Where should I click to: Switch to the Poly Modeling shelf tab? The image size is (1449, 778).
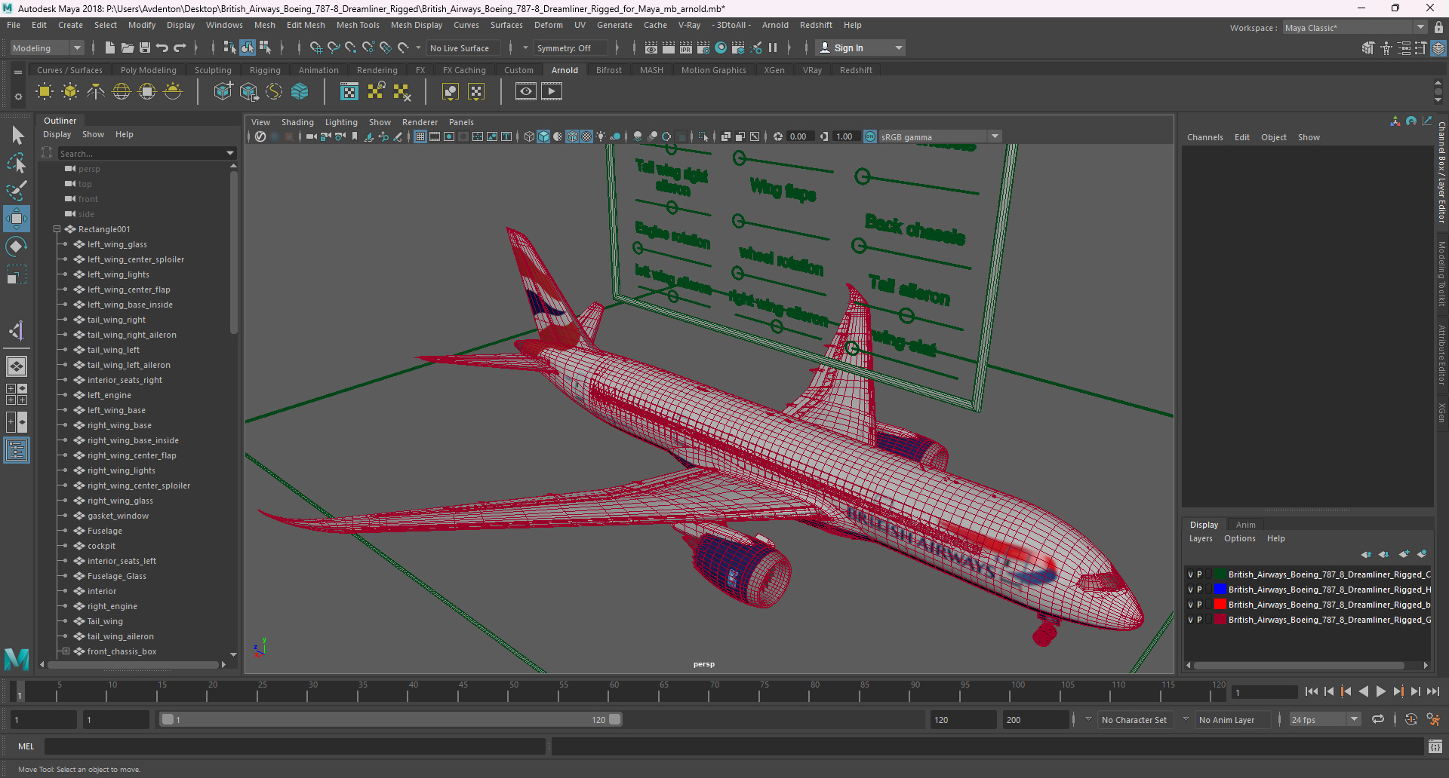[148, 70]
